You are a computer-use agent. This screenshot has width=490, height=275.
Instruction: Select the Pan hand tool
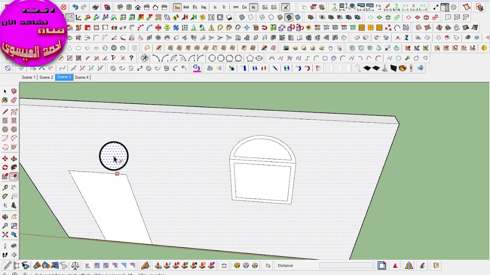click(14, 217)
